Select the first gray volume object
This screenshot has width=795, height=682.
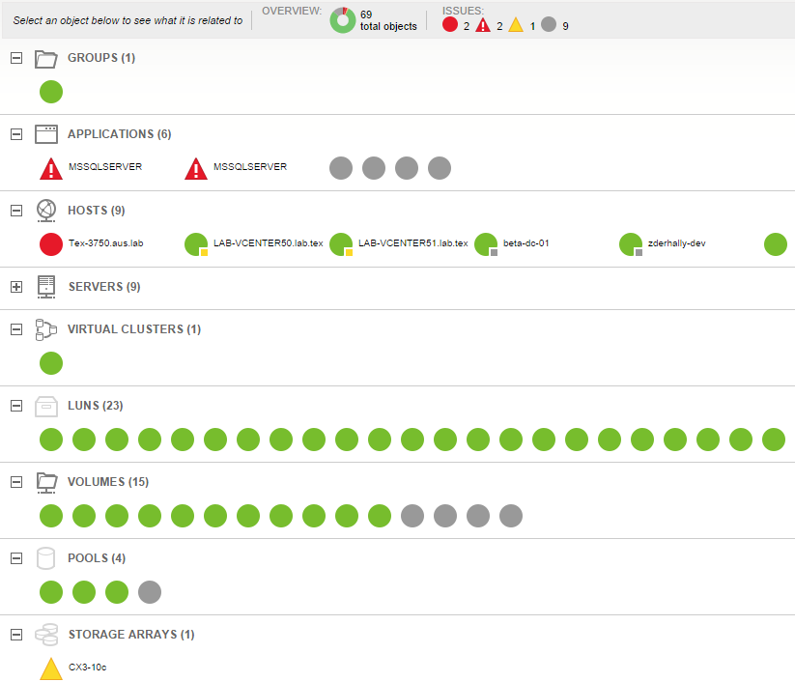(x=412, y=516)
